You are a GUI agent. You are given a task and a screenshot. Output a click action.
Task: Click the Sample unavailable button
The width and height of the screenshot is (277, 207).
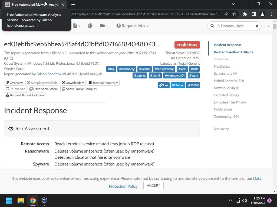click(x=42, y=83)
